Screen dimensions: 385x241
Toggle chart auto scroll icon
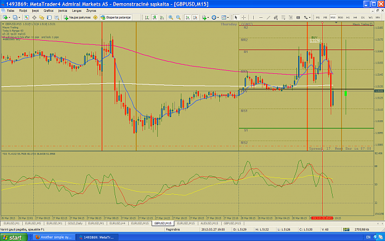coord(188,17)
